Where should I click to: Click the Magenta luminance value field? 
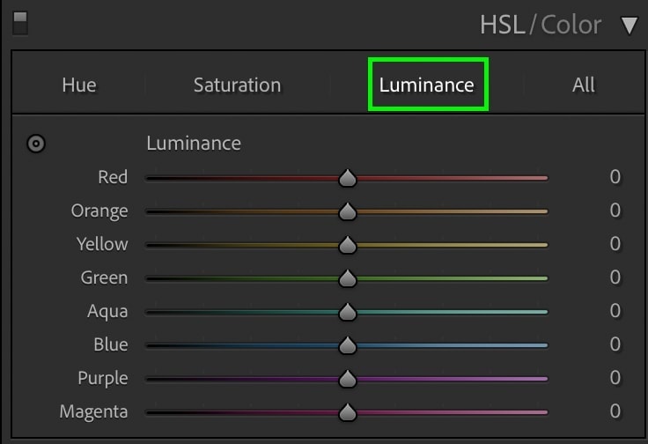pos(615,411)
